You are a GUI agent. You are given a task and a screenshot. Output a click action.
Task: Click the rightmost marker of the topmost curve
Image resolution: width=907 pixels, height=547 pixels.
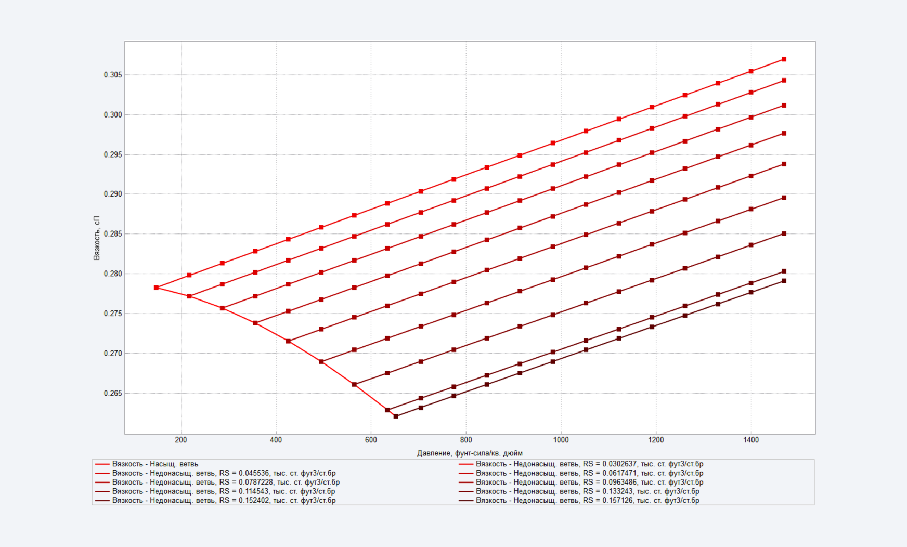(x=784, y=59)
